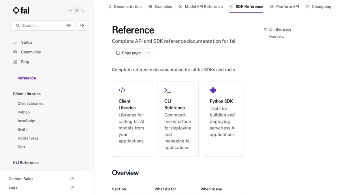This screenshot has height=195, width=346.
Task: Open the Blog link
Action: (25, 62)
